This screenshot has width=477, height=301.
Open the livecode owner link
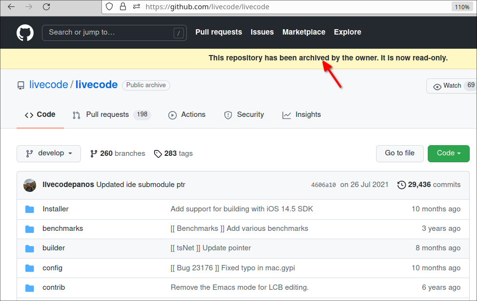49,85
